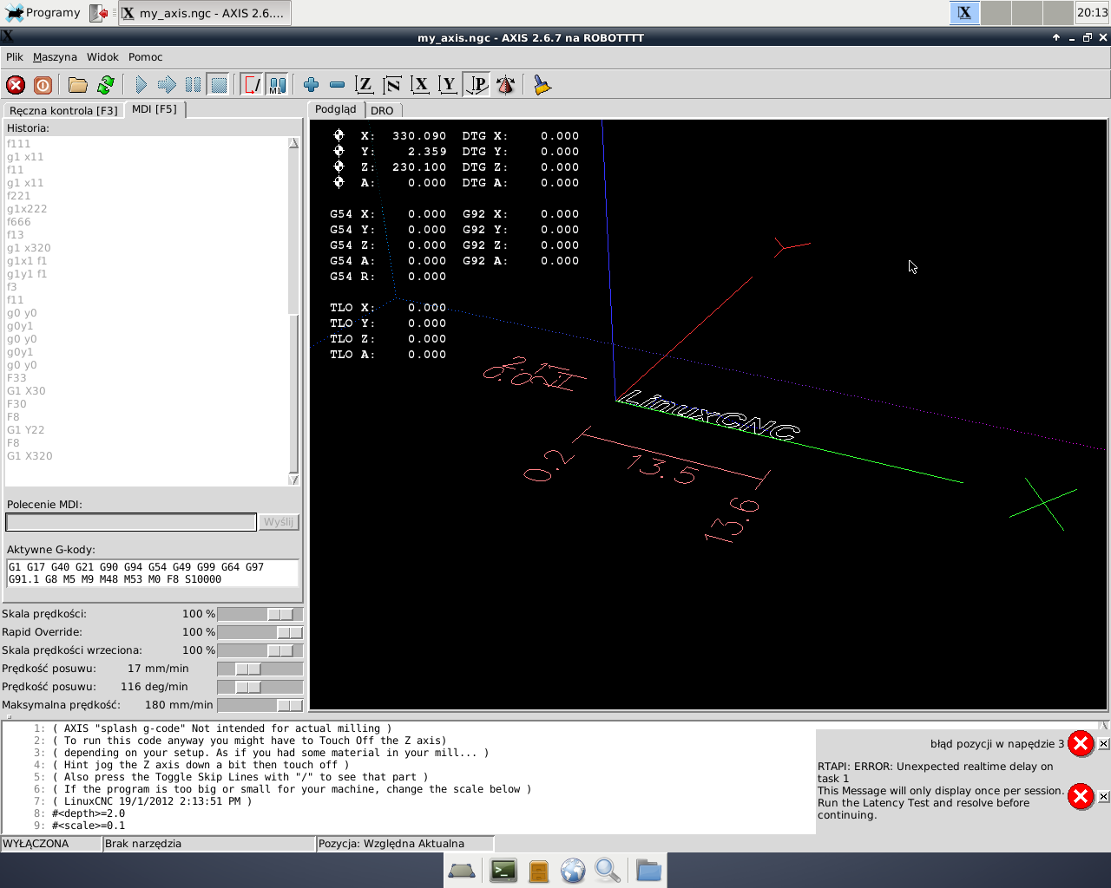Screen dimensions: 1111x888
Task: Open the Widok menu
Action: [102, 57]
